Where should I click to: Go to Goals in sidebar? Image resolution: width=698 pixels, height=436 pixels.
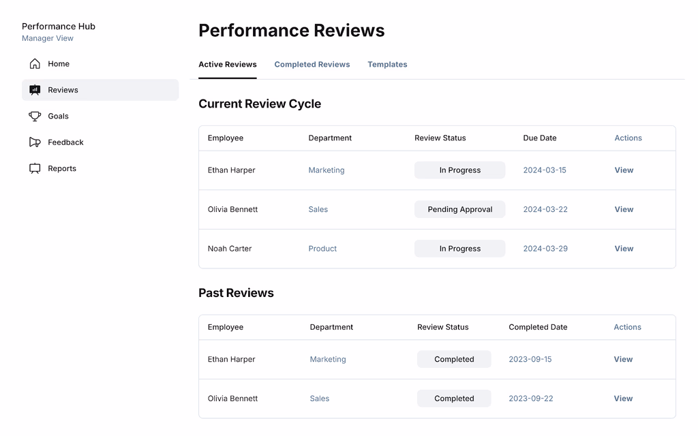pos(100,116)
